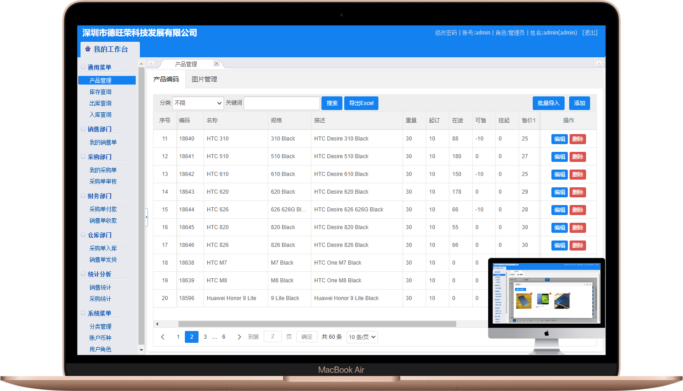Open the 分类 category dropdown
The image size is (683, 391).
point(198,103)
